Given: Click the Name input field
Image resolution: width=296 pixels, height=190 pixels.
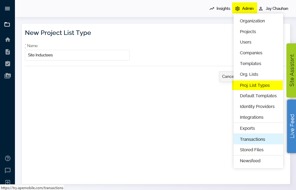Looking at the screenshot, I should click(x=77, y=55).
